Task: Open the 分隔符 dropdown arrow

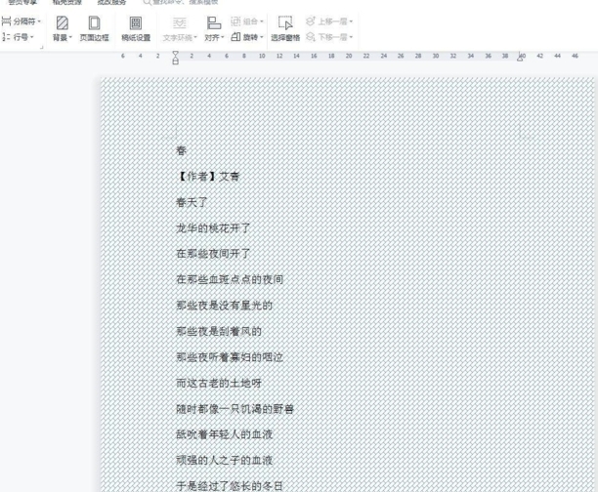Action: point(39,21)
